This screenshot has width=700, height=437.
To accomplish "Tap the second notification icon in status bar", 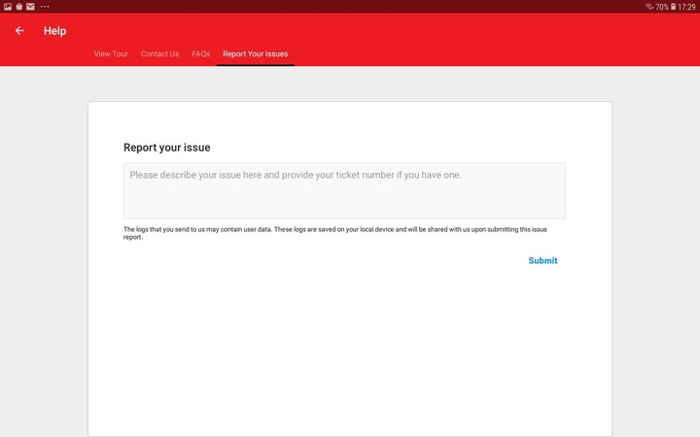I will pyautogui.click(x=19, y=6).
